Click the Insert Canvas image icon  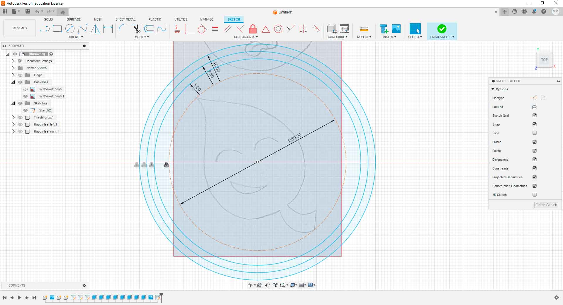pyautogui.click(x=396, y=29)
